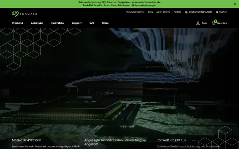The image size is (239, 149).
Task: Close the green promotional banner
Action: pyautogui.click(x=235, y=4)
